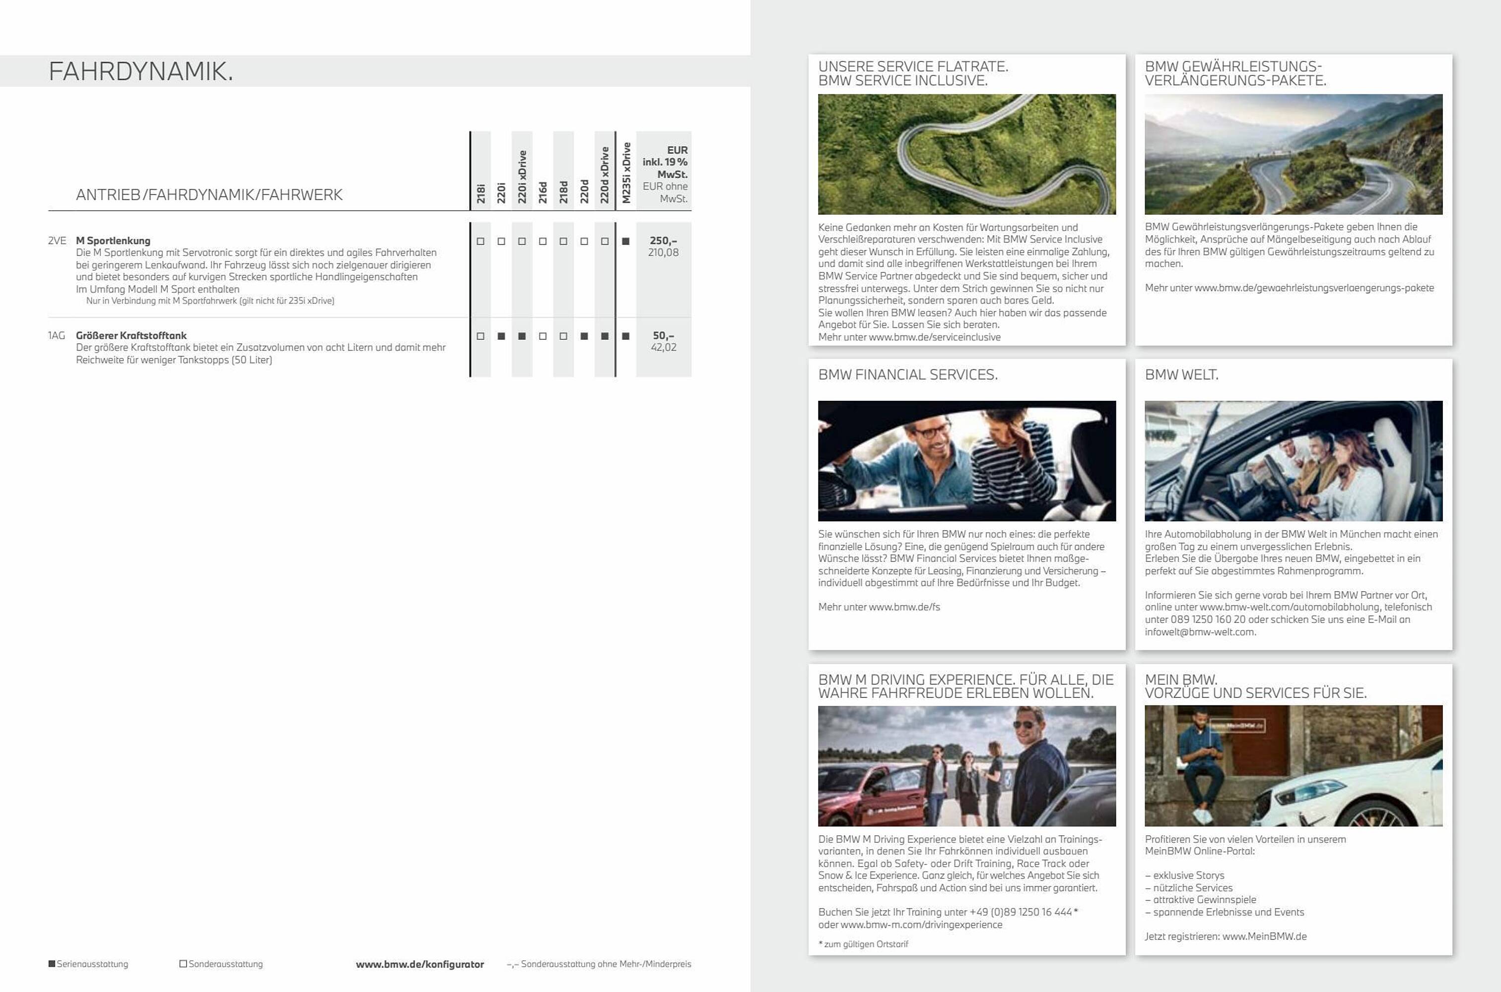This screenshot has height=992, width=1501.
Task: Open the bmw-welt.com/automobilabholung link
Action: [x=1290, y=607]
